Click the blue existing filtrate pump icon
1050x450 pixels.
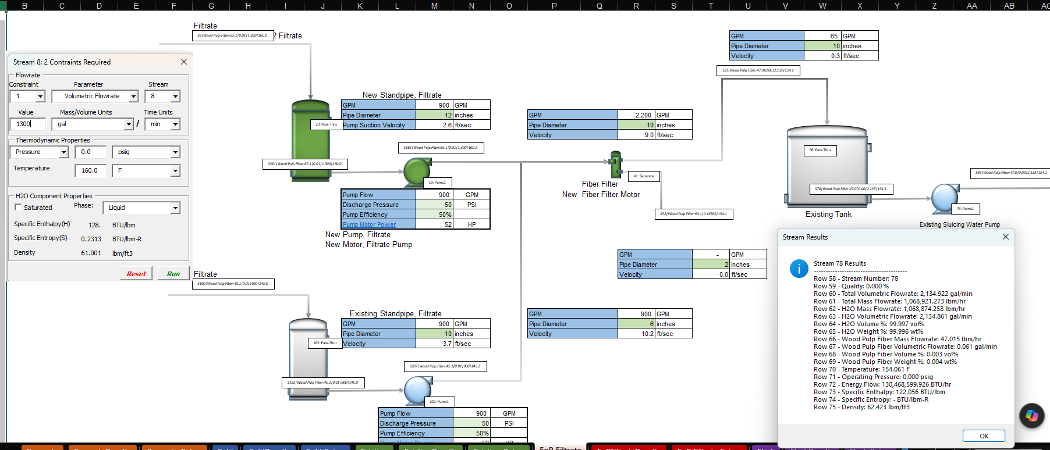tap(418, 390)
